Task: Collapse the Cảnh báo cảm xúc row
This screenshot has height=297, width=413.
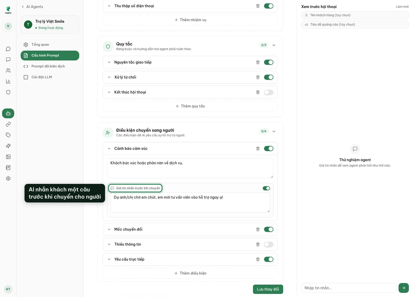Action: point(109,148)
